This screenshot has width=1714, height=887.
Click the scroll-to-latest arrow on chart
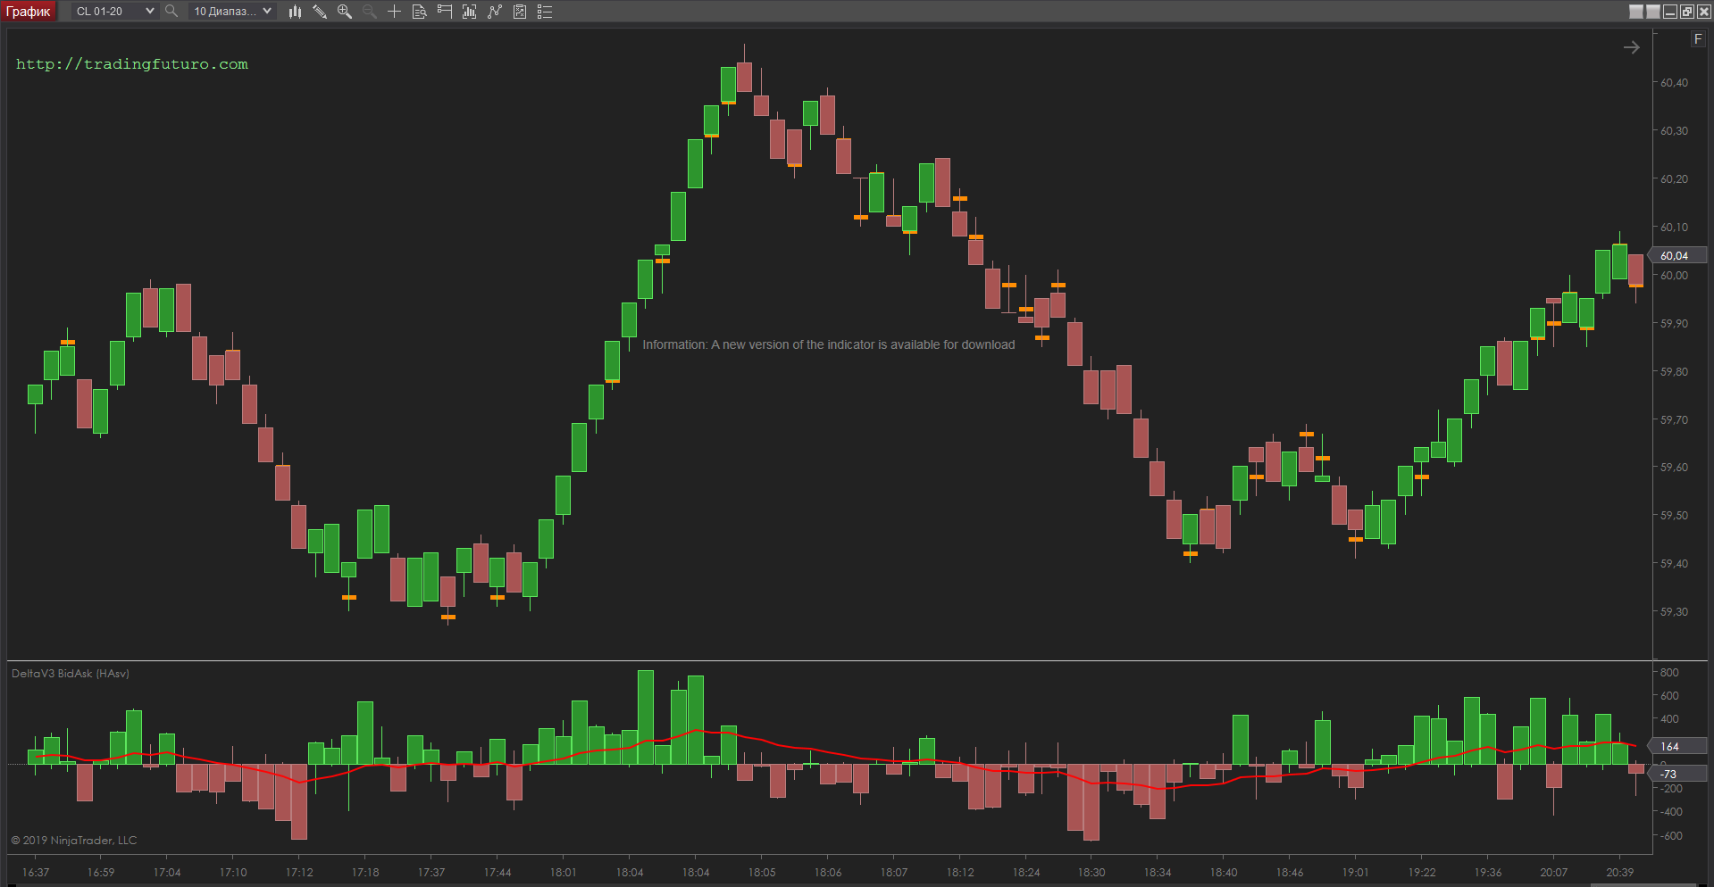1631,47
